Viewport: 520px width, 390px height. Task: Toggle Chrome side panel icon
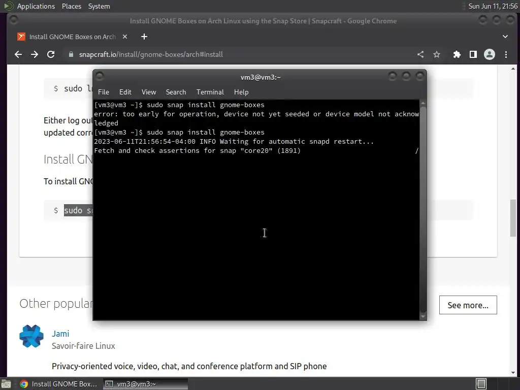473,54
